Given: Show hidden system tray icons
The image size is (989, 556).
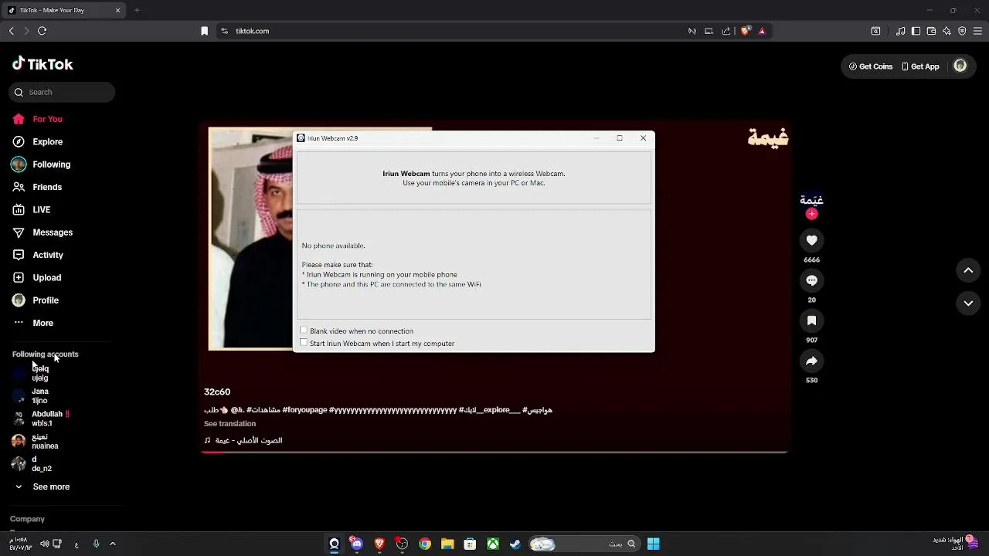Looking at the screenshot, I should [113, 544].
